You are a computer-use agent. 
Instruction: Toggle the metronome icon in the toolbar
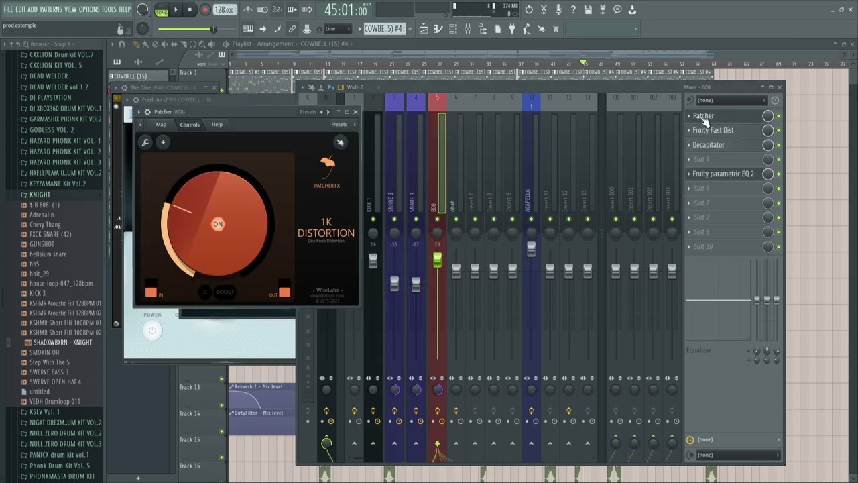click(248, 9)
